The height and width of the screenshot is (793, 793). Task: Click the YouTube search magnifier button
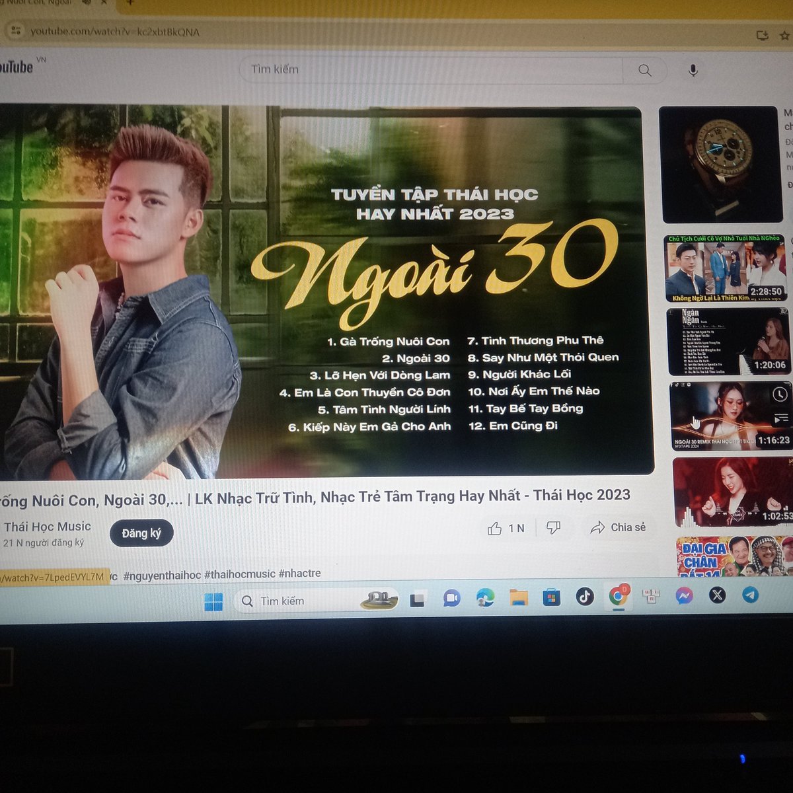point(645,70)
